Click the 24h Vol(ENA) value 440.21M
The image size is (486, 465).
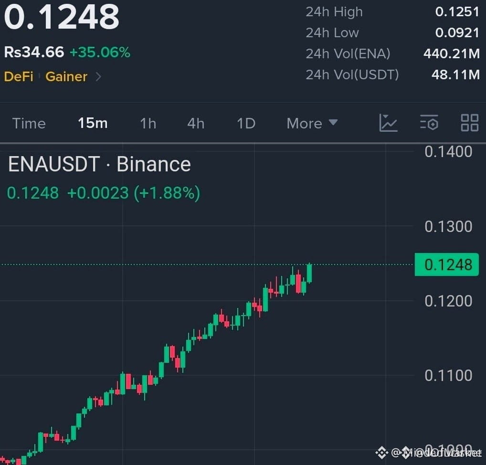point(452,53)
